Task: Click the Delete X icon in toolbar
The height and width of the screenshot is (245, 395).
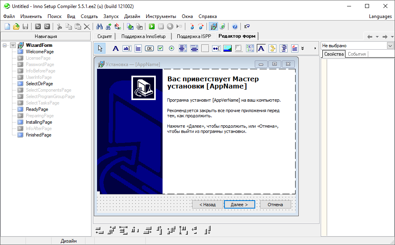Action: click(87, 26)
